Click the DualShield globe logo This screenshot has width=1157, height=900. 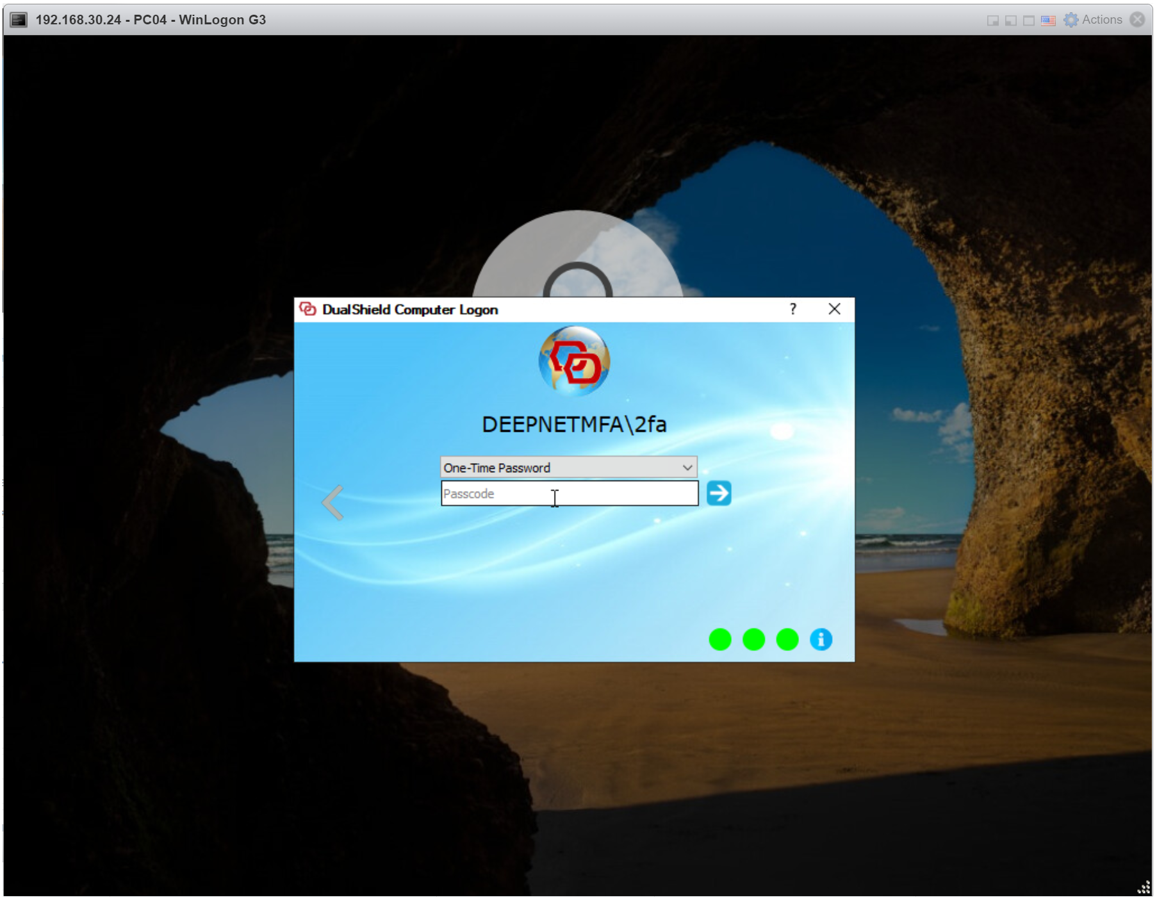[574, 361]
